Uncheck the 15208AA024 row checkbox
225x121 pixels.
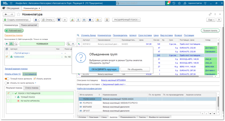(x=7, y=57)
